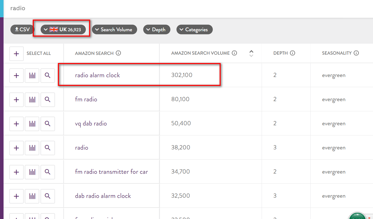Click the SEASONALITY column header text

click(337, 53)
